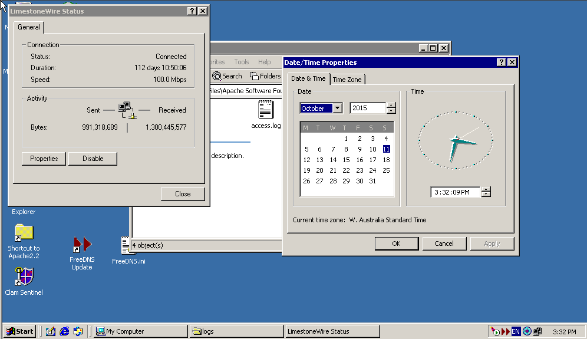The width and height of the screenshot is (587, 339).
Task: Click the Folders toolbar button in Explorer
Action: coord(265,76)
